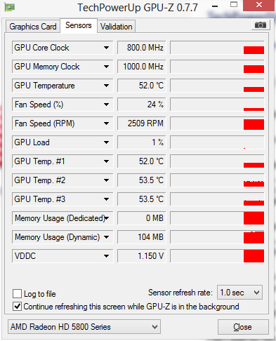Switch to the Graphics Card tab
This screenshot has width=276, height=341.
point(33,27)
